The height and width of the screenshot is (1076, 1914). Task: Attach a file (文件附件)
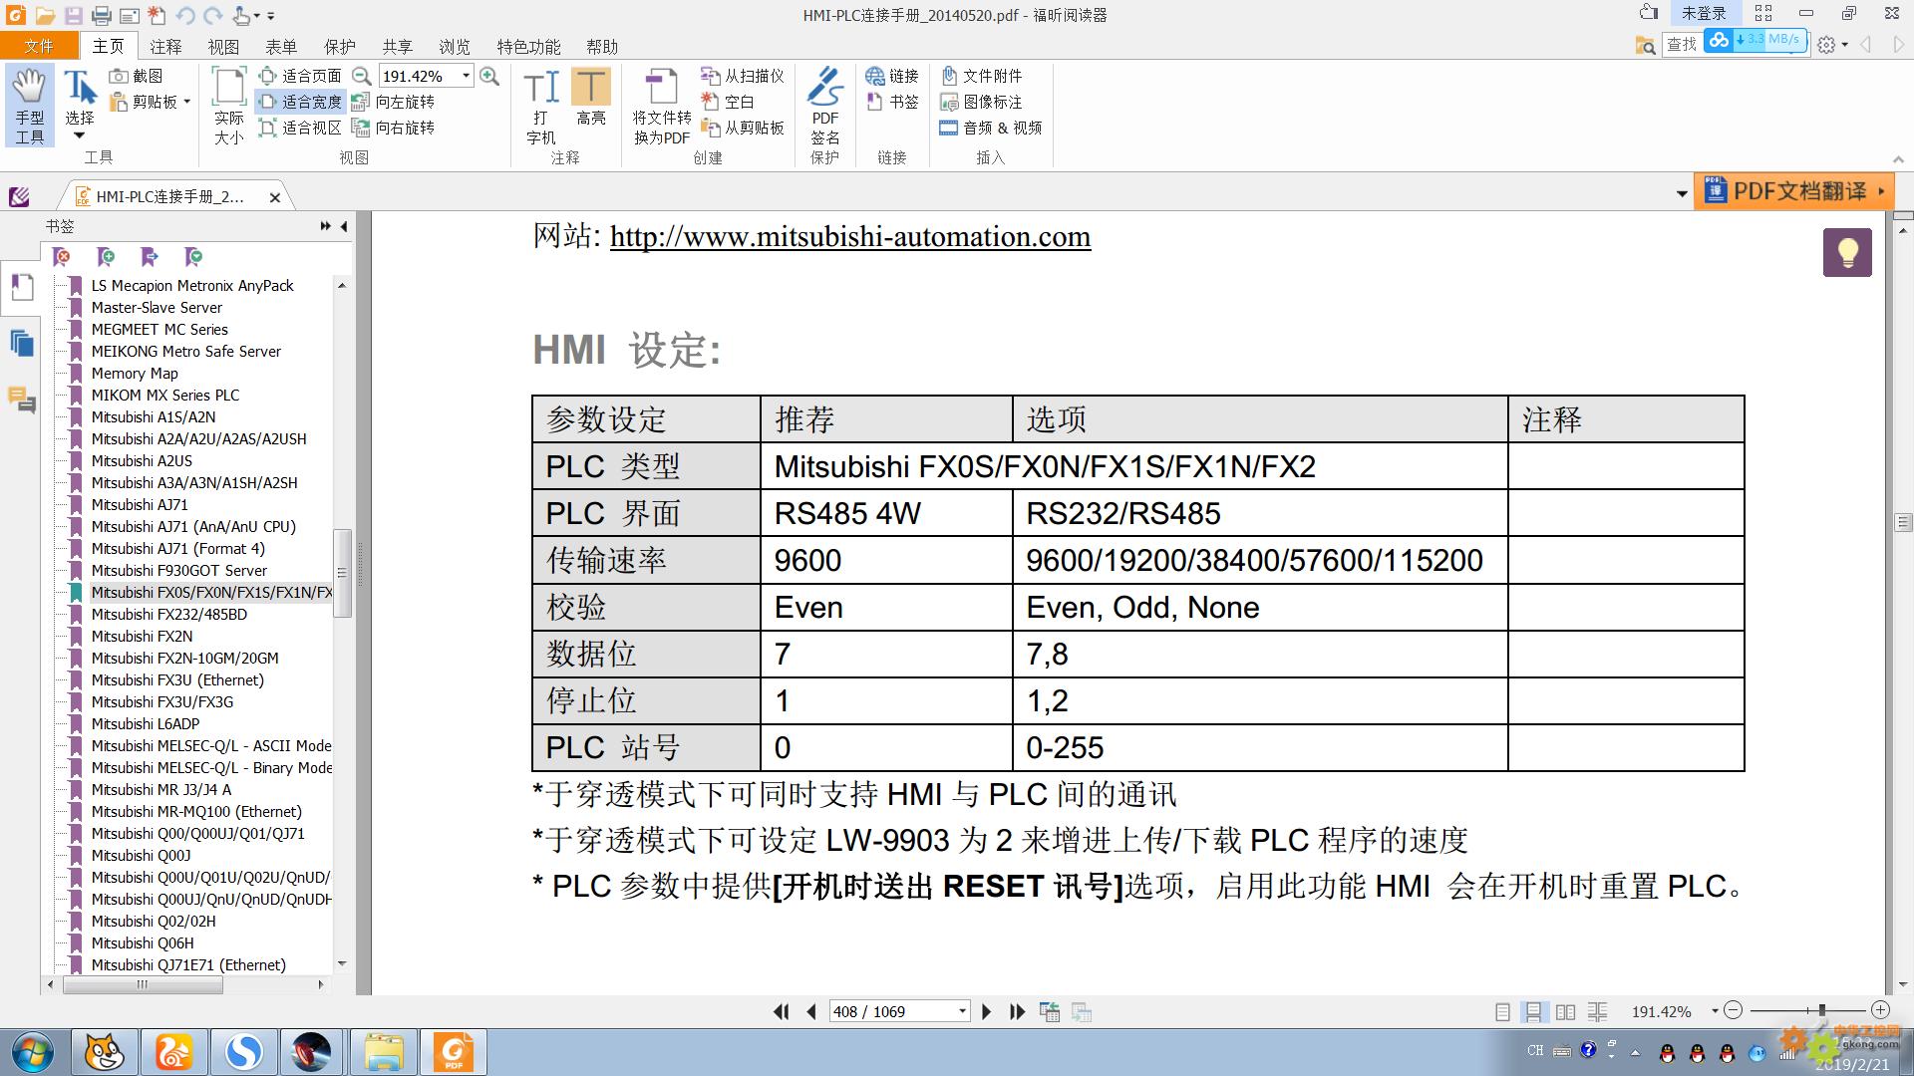pyautogui.click(x=982, y=76)
